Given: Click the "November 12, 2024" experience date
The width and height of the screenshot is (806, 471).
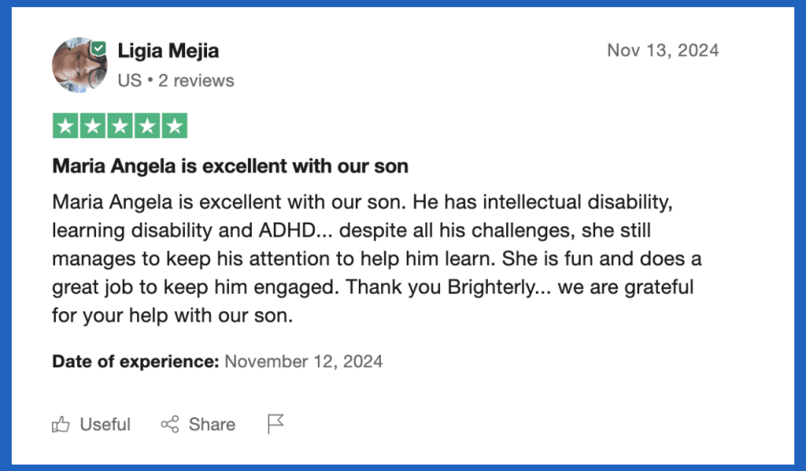Looking at the screenshot, I should tap(304, 362).
